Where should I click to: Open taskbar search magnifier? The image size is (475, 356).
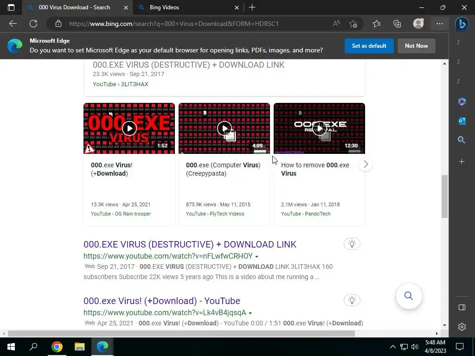33,347
